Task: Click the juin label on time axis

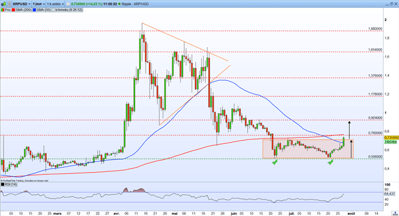Action: point(234,214)
